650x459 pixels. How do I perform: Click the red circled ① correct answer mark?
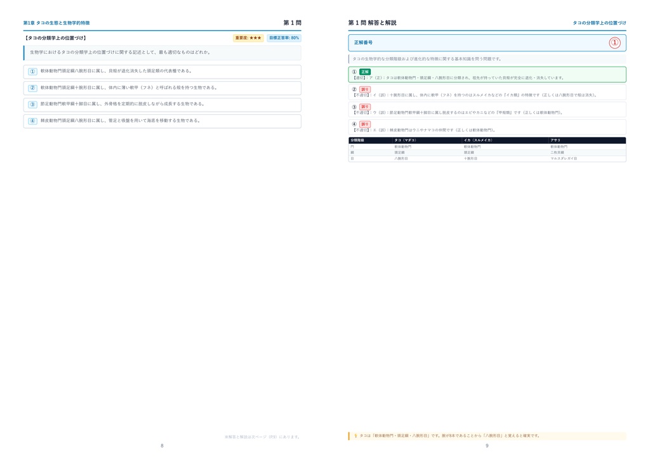[614, 42]
